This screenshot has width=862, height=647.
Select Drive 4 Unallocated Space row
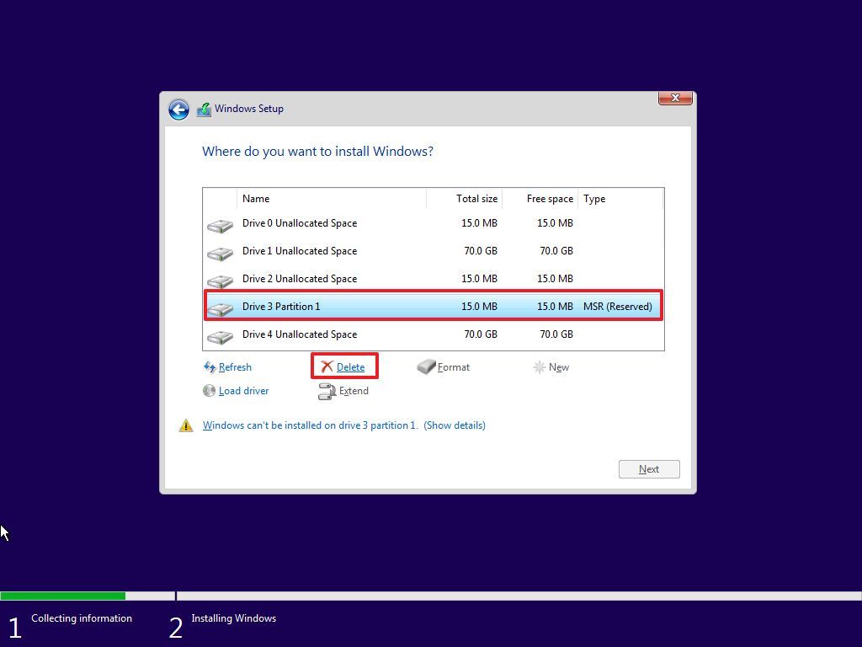tap(379, 334)
